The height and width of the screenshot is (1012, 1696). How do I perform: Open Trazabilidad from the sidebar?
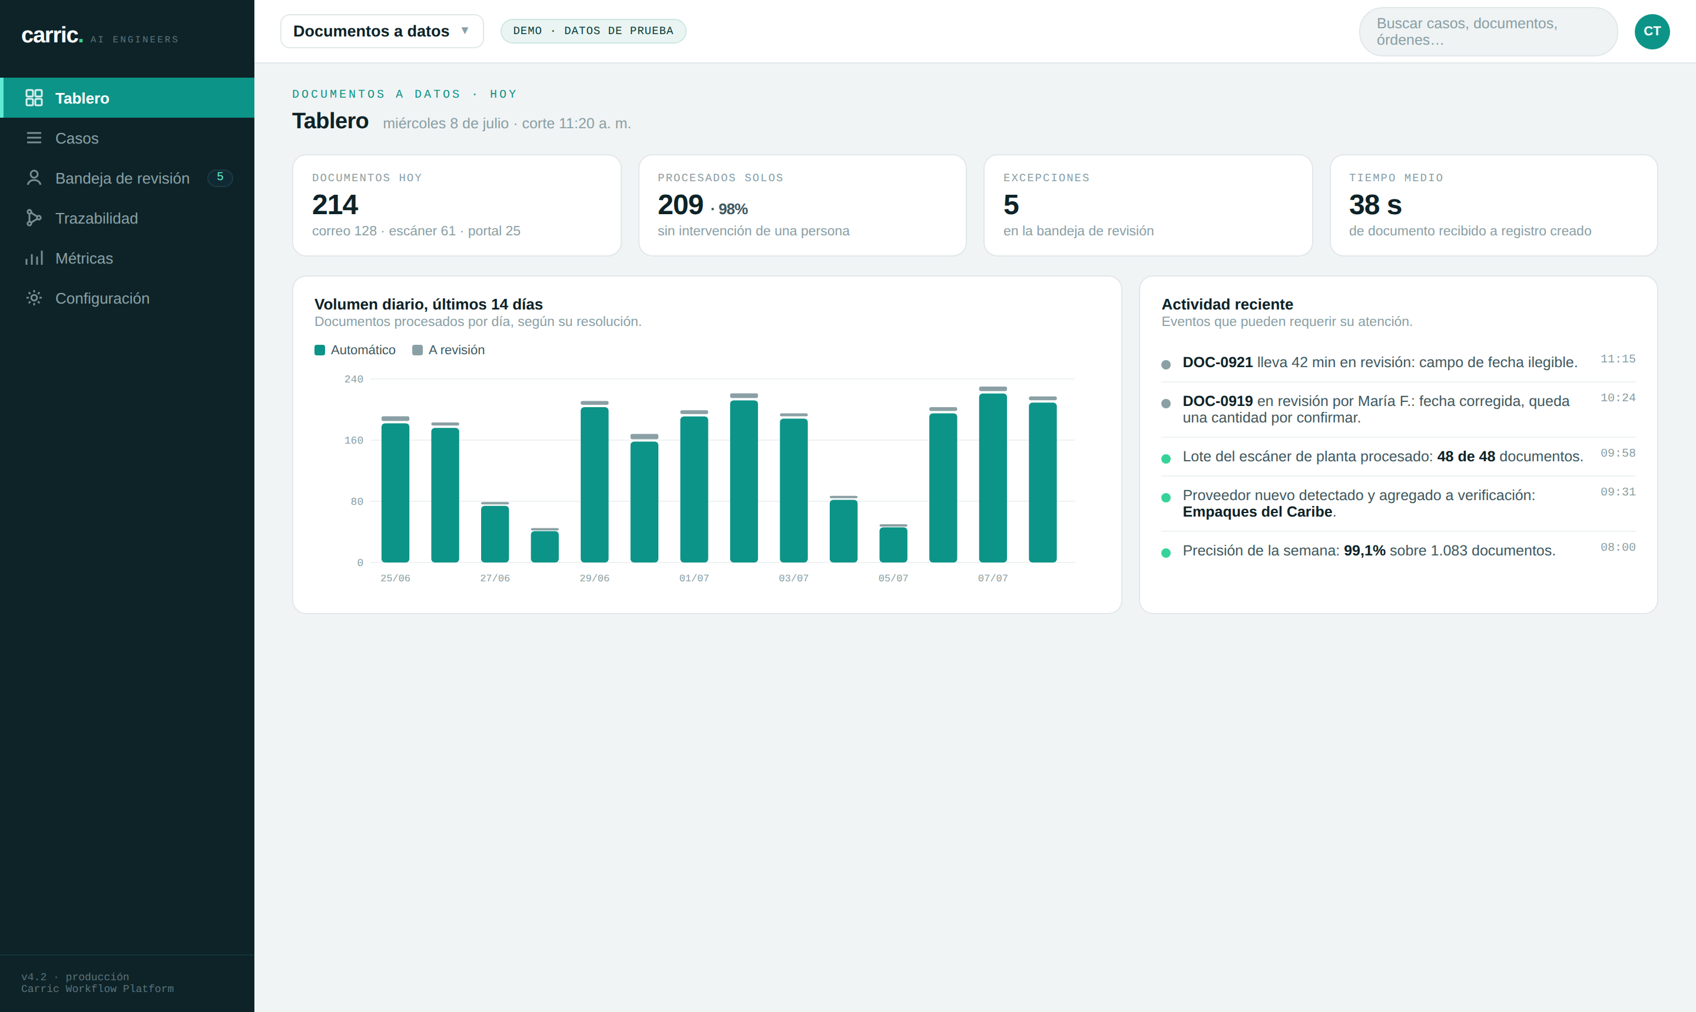(127, 218)
